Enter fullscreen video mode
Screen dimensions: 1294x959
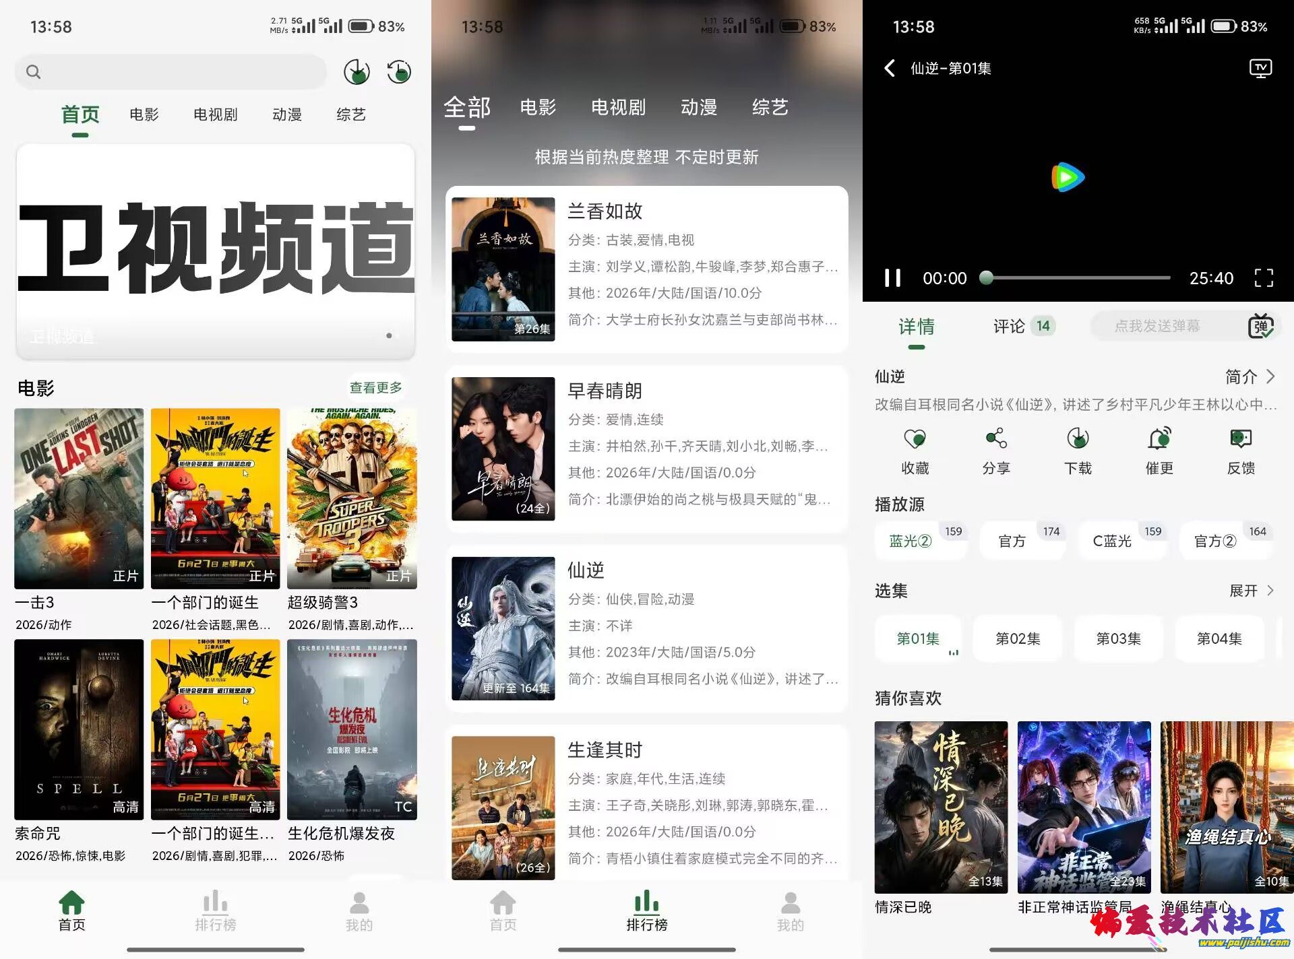[1264, 277]
